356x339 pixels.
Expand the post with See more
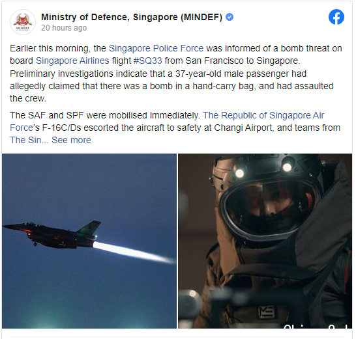71,140
